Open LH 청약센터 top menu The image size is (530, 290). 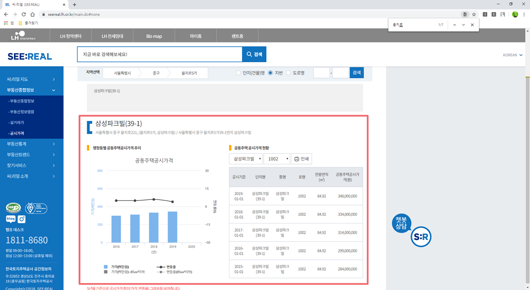[71, 36]
